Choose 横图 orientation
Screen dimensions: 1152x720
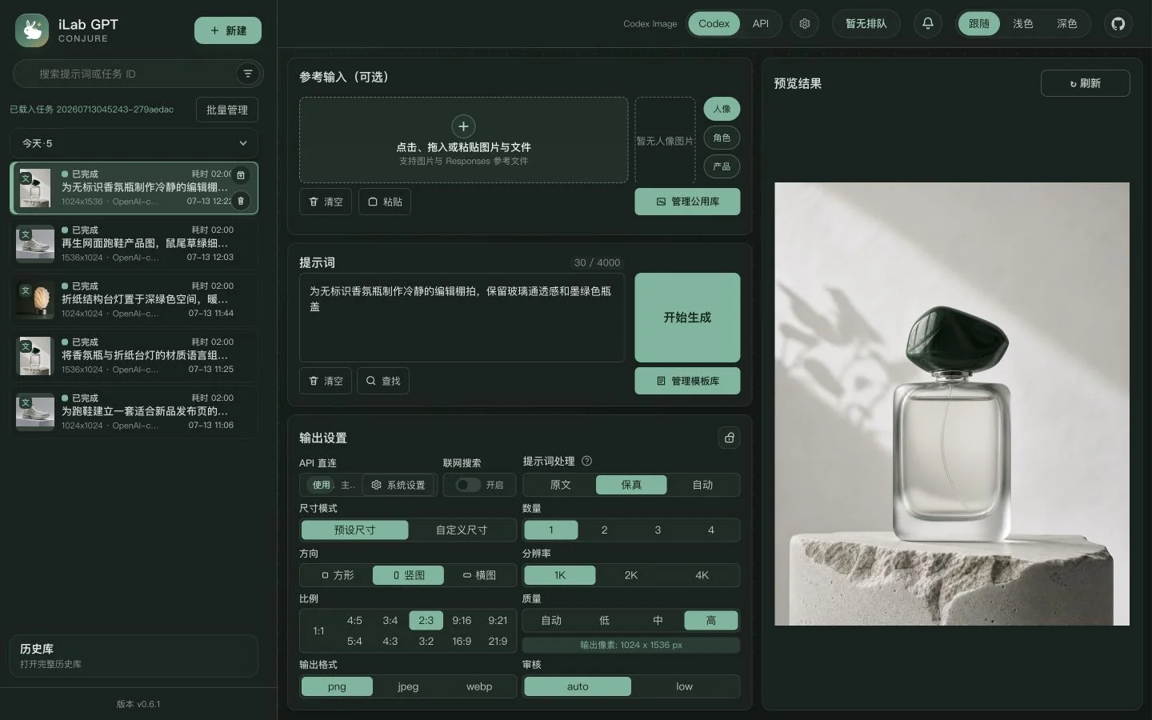(479, 575)
